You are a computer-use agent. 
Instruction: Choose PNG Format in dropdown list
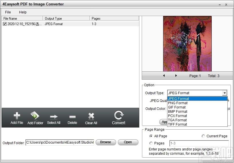click(x=197, y=103)
